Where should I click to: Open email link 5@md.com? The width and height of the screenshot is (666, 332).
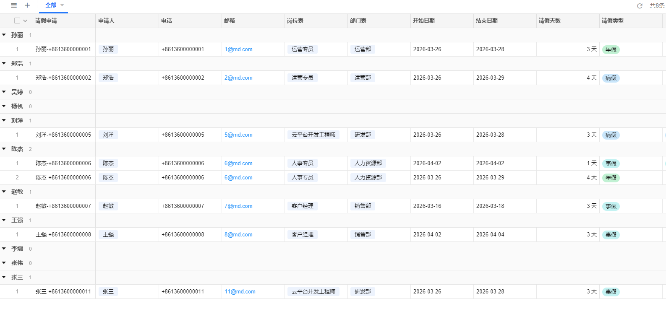click(x=238, y=135)
